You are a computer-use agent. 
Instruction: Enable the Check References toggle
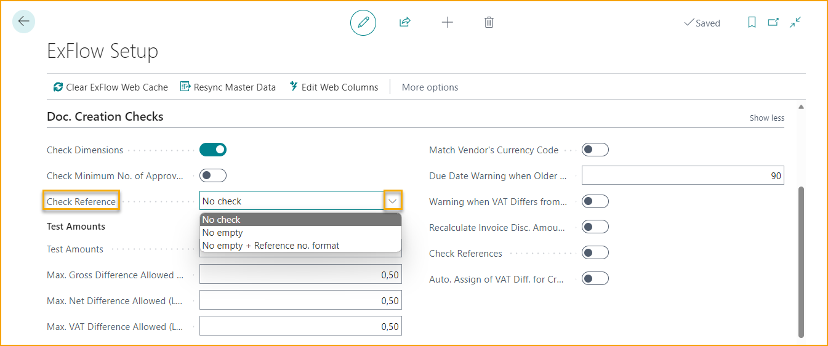pos(595,253)
